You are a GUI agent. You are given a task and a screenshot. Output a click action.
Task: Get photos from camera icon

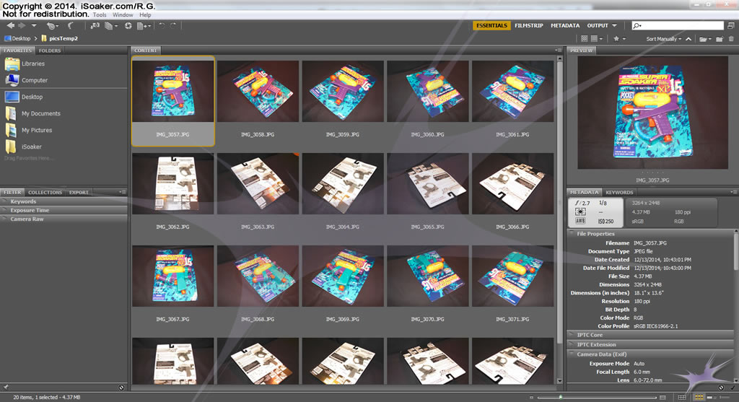pyautogui.click(x=95, y=25)
